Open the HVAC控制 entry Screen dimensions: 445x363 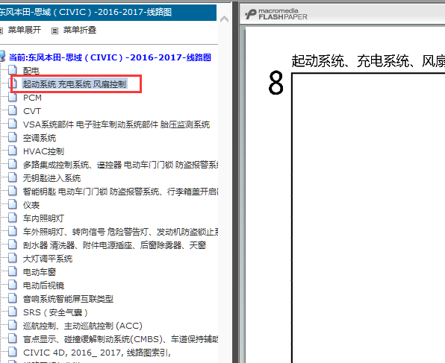pyautogui.click(x=44, y=151)
